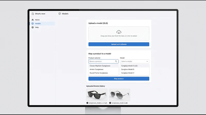Click the Models page header title
This screenshot has height=115, width=206.
(x=65, y=14)
